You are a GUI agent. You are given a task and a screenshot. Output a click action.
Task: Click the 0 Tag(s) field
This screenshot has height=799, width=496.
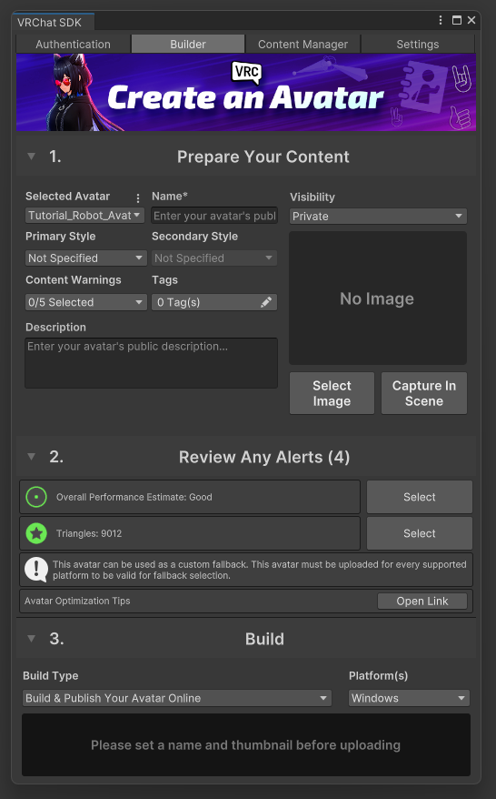(214, 302)
